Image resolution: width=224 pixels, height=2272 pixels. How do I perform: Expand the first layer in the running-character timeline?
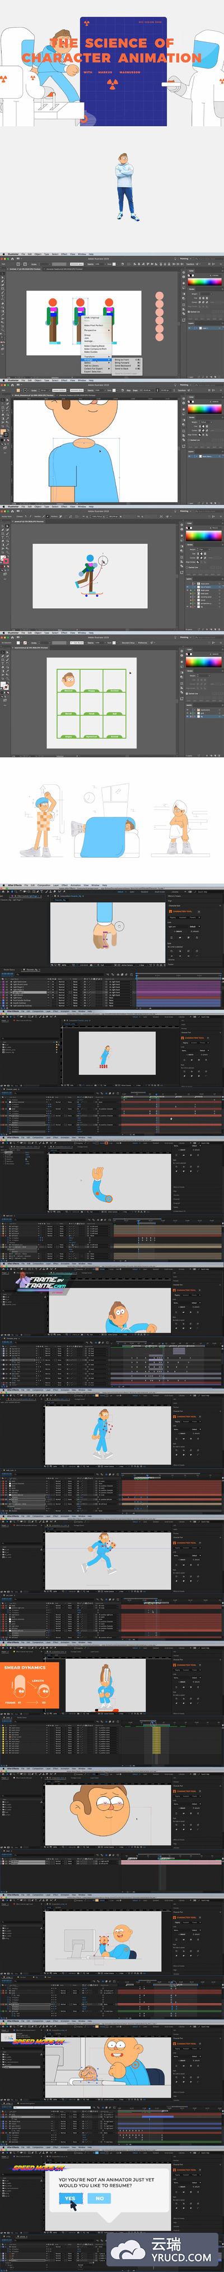(x=8, y=1607)
